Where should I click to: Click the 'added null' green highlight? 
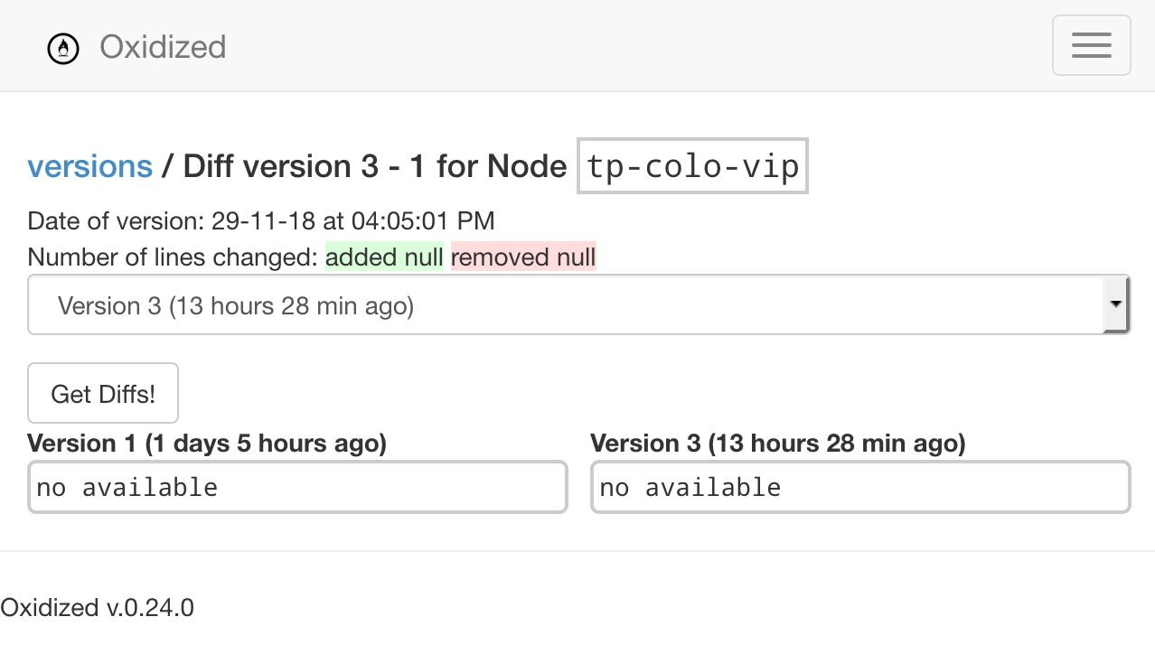coord(384,257)
